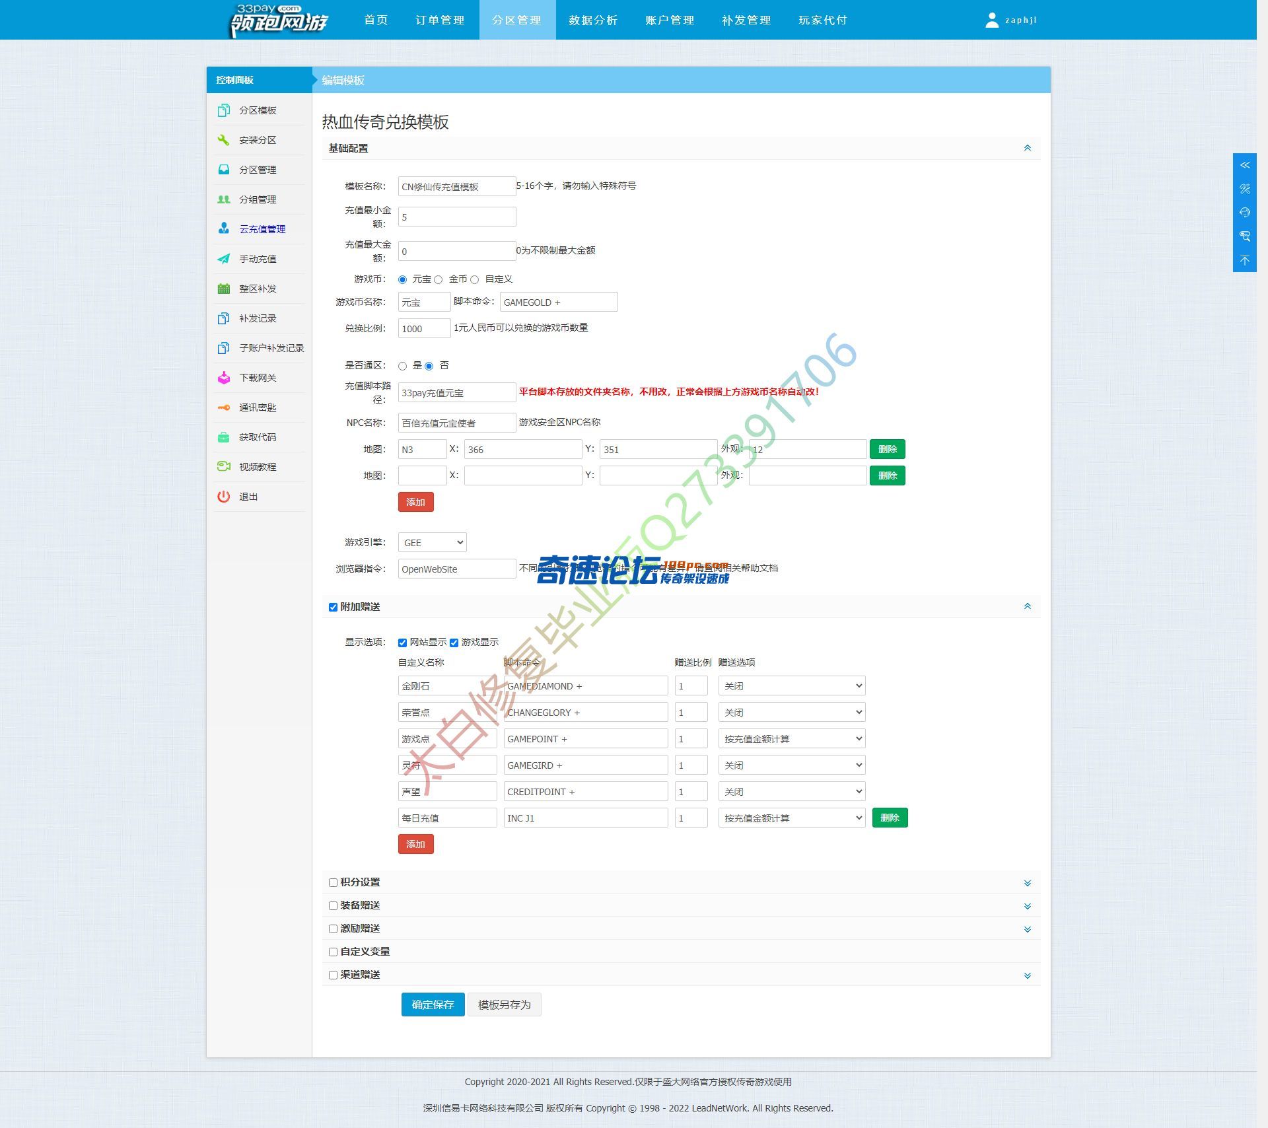Enable the 自定义变量 checkbox
Screen dimensions: 1268x1128
(334, 952)
